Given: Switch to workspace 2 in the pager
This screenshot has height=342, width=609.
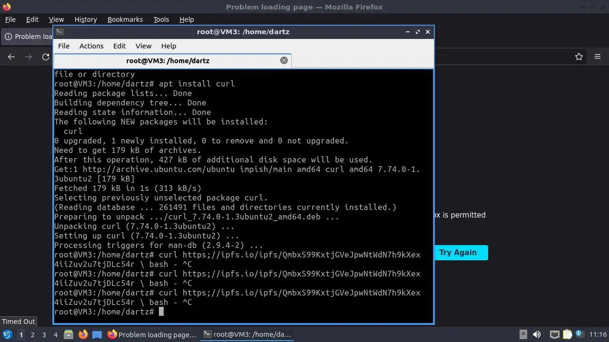Looking at the screenshot, I should (x=32, y=335).
